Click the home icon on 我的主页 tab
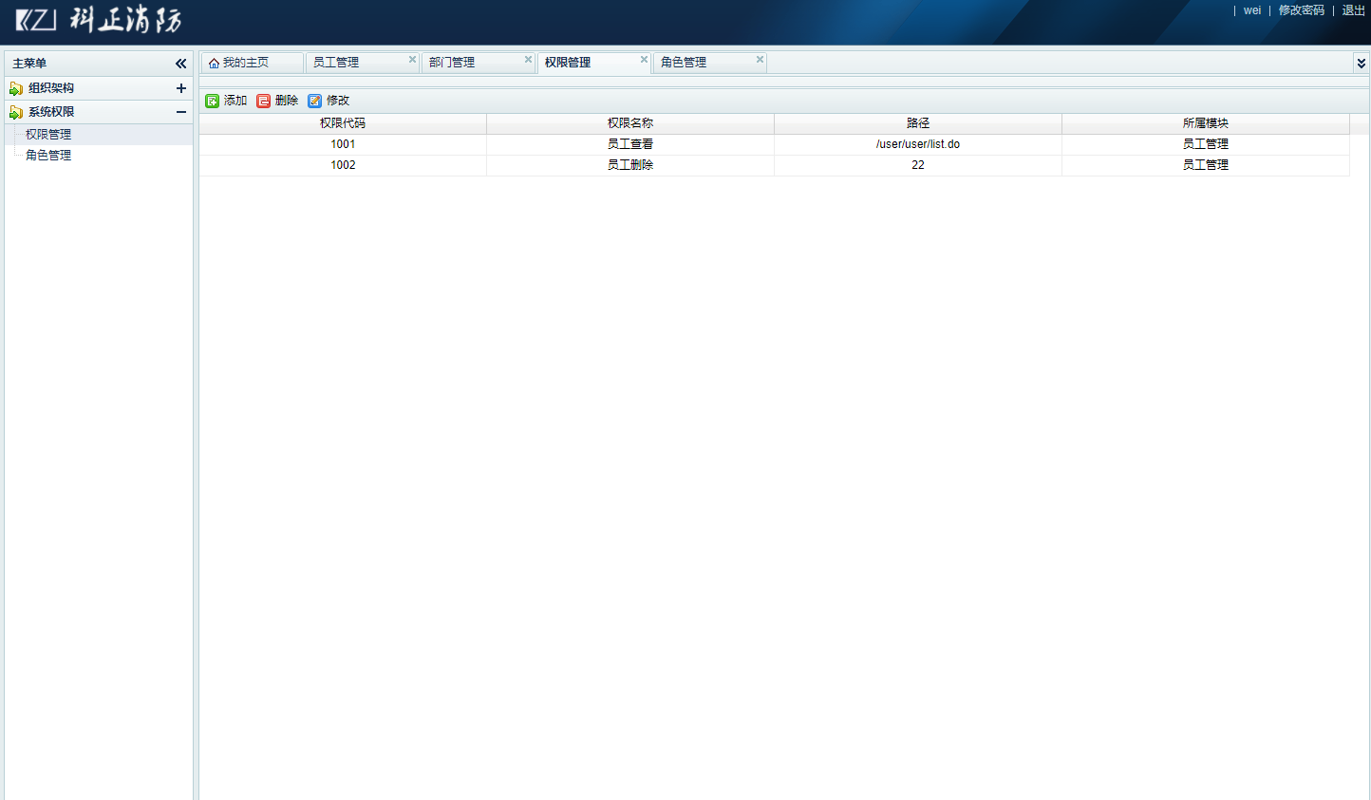Viewport: 1371px width, 800px height. (x=214, y=63)
